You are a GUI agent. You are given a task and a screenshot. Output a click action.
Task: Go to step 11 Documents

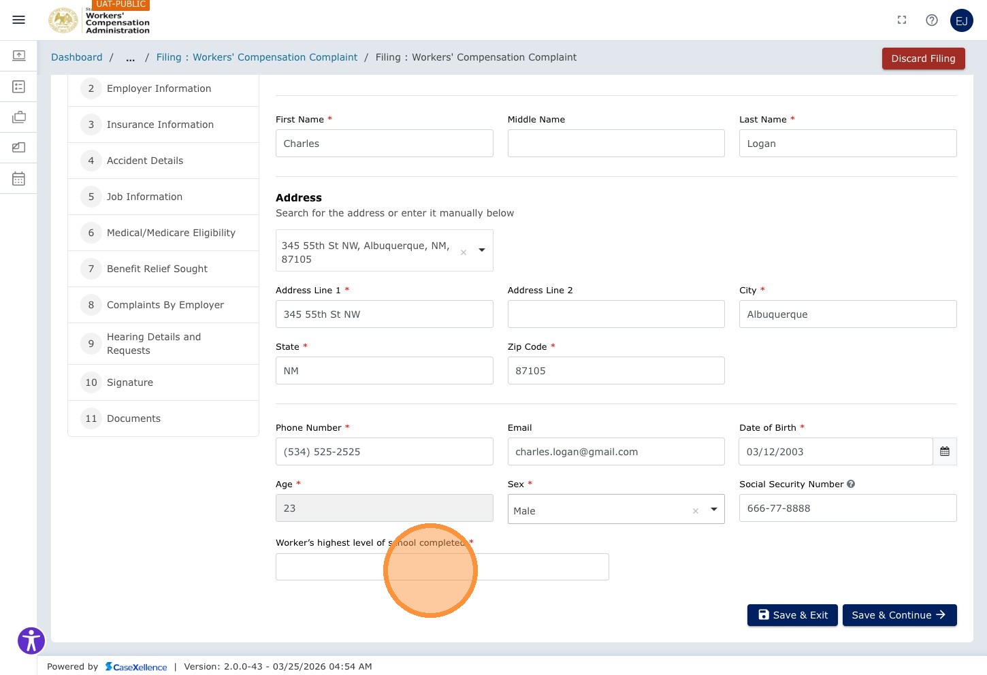point(163,418)
